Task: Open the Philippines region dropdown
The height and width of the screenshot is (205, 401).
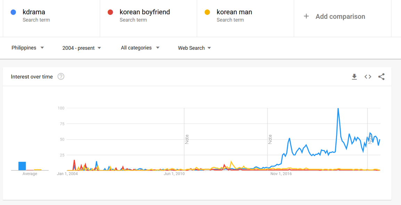Action: [27, 48]
